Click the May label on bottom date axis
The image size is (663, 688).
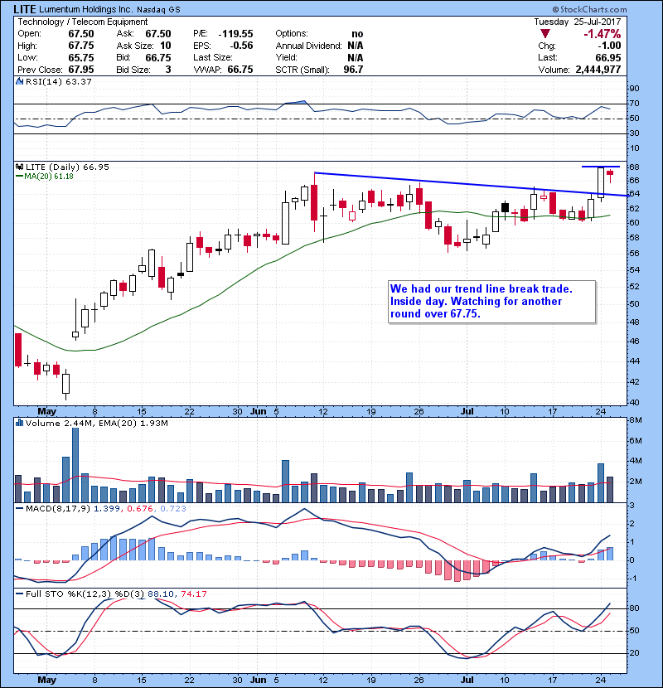click(46, 680)
